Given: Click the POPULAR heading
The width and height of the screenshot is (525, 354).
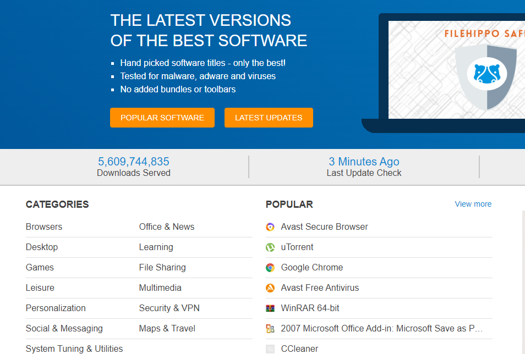Looking at the screenshot, I should click(289, 204).
